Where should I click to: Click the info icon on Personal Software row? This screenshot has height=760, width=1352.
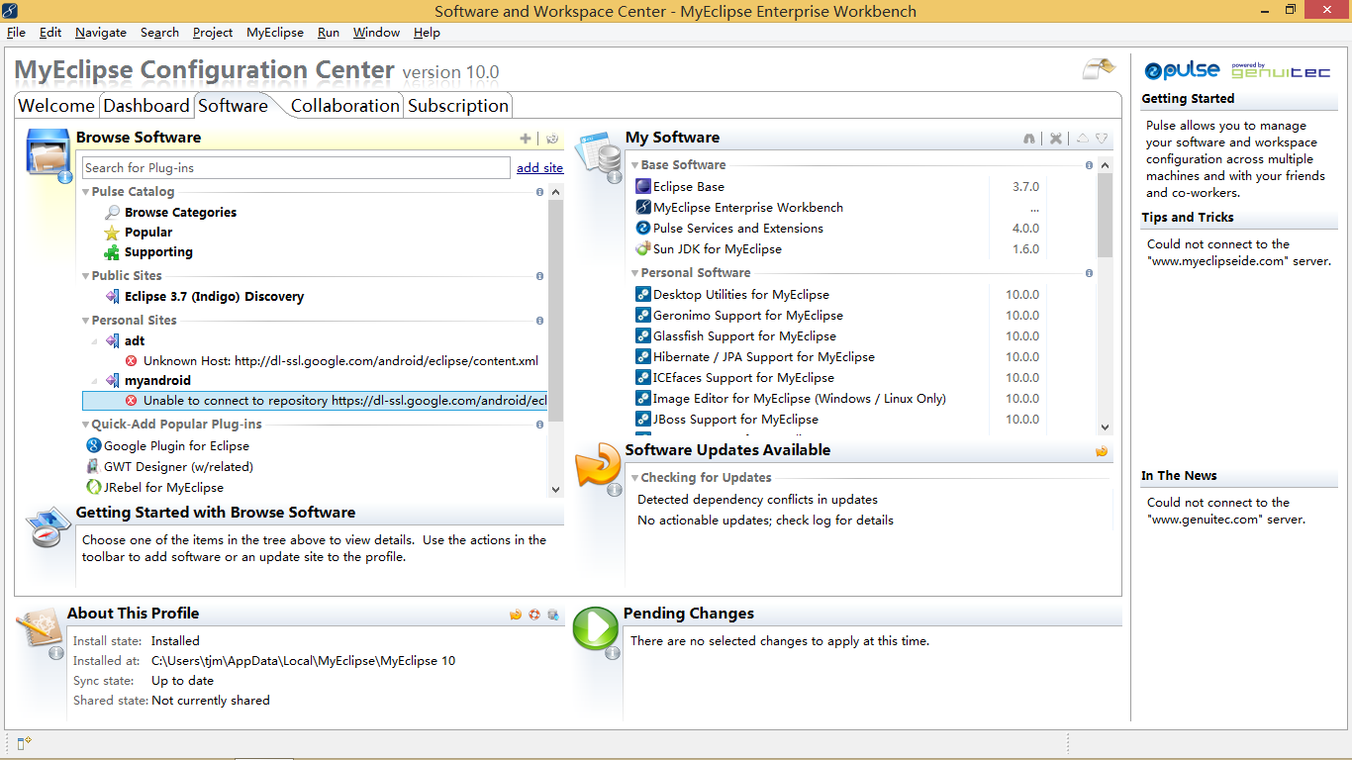pos(1089,273)
